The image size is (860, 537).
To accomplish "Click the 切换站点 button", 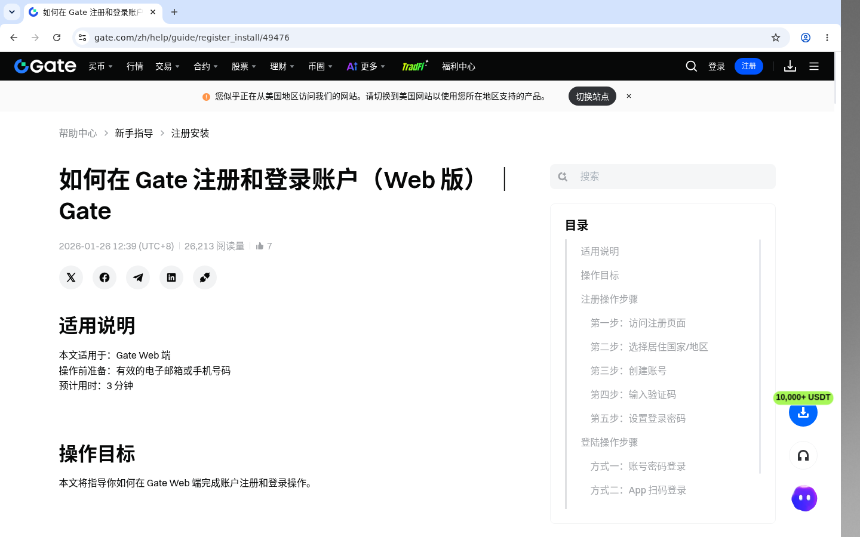I will [x=592, y=96].
